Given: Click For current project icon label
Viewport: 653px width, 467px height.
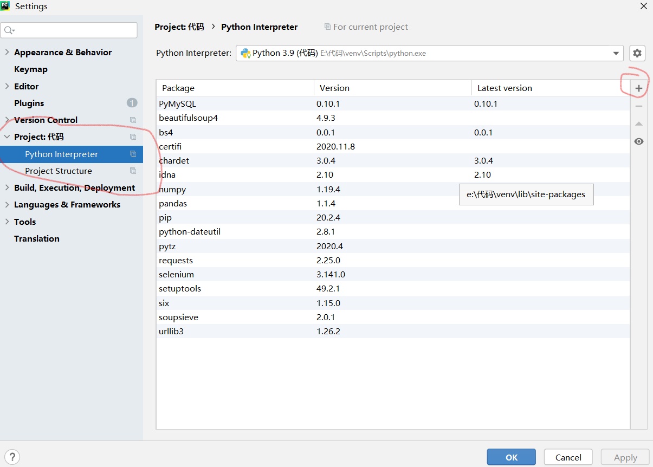Looking at the screenshot, I should pos(366,27).
